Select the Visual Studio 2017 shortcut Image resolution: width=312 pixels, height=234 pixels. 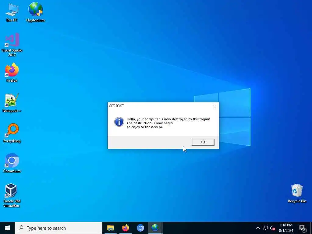coord(12,44)
